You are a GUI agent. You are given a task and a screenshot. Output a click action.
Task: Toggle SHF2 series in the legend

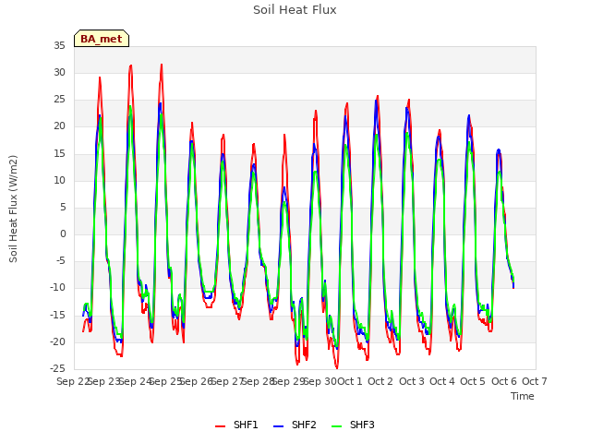click(x=295, y=425)
